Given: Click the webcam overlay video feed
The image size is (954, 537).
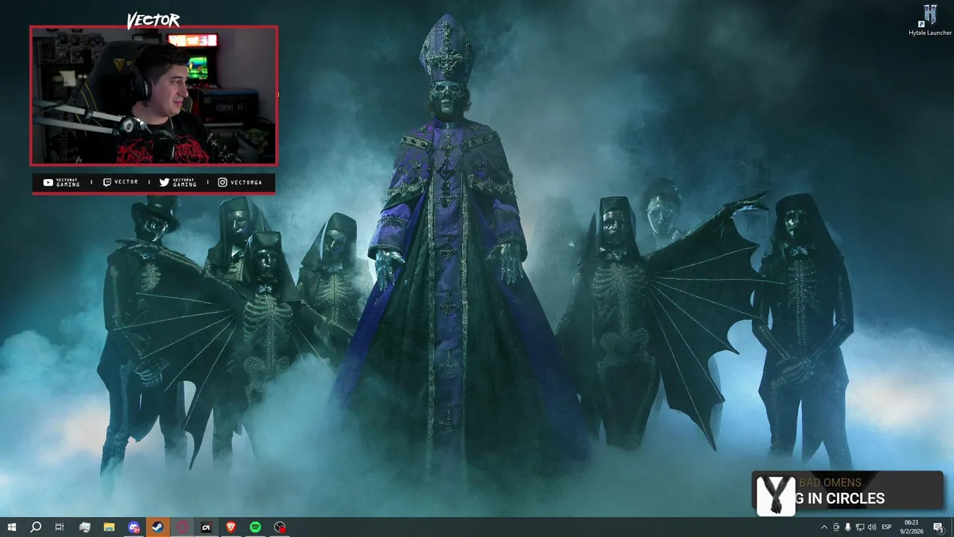Looking at the screenshot, I should (x=154, y=95).
